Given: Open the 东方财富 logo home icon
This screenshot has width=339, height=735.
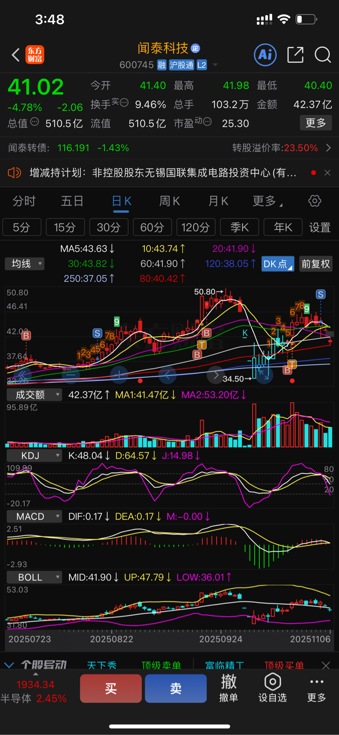Looking at the screenshot, I should (35, 55).
